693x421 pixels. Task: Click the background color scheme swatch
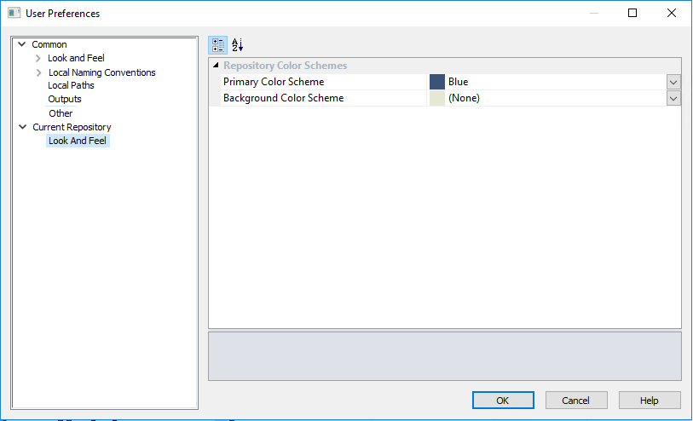(x=437, y=98)
